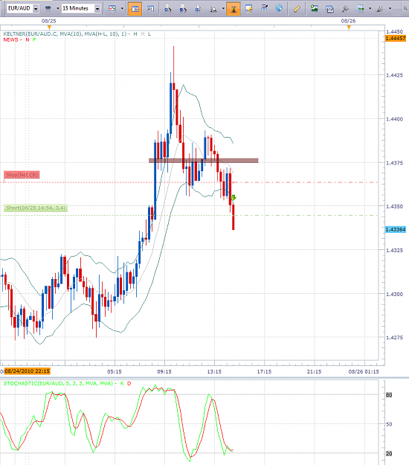This screenshot has height=465, width=409.
Task: Expand the arrow next to binoculars icon
Action: [58, 8]
